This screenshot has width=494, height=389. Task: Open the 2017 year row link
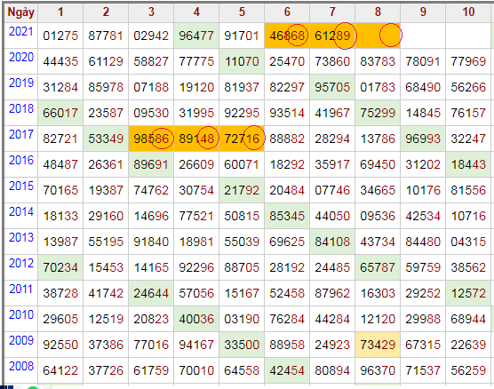(20, 134)
